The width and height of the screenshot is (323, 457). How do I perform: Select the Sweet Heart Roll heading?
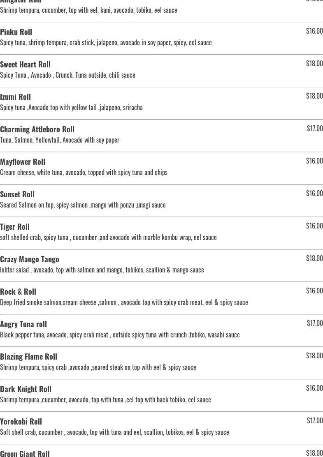pos(25,64)
